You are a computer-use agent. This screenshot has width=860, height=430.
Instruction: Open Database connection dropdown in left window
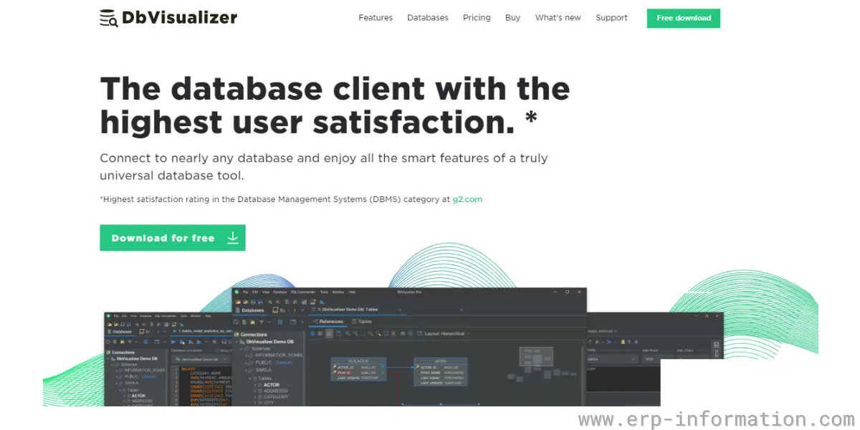(201, 359)
